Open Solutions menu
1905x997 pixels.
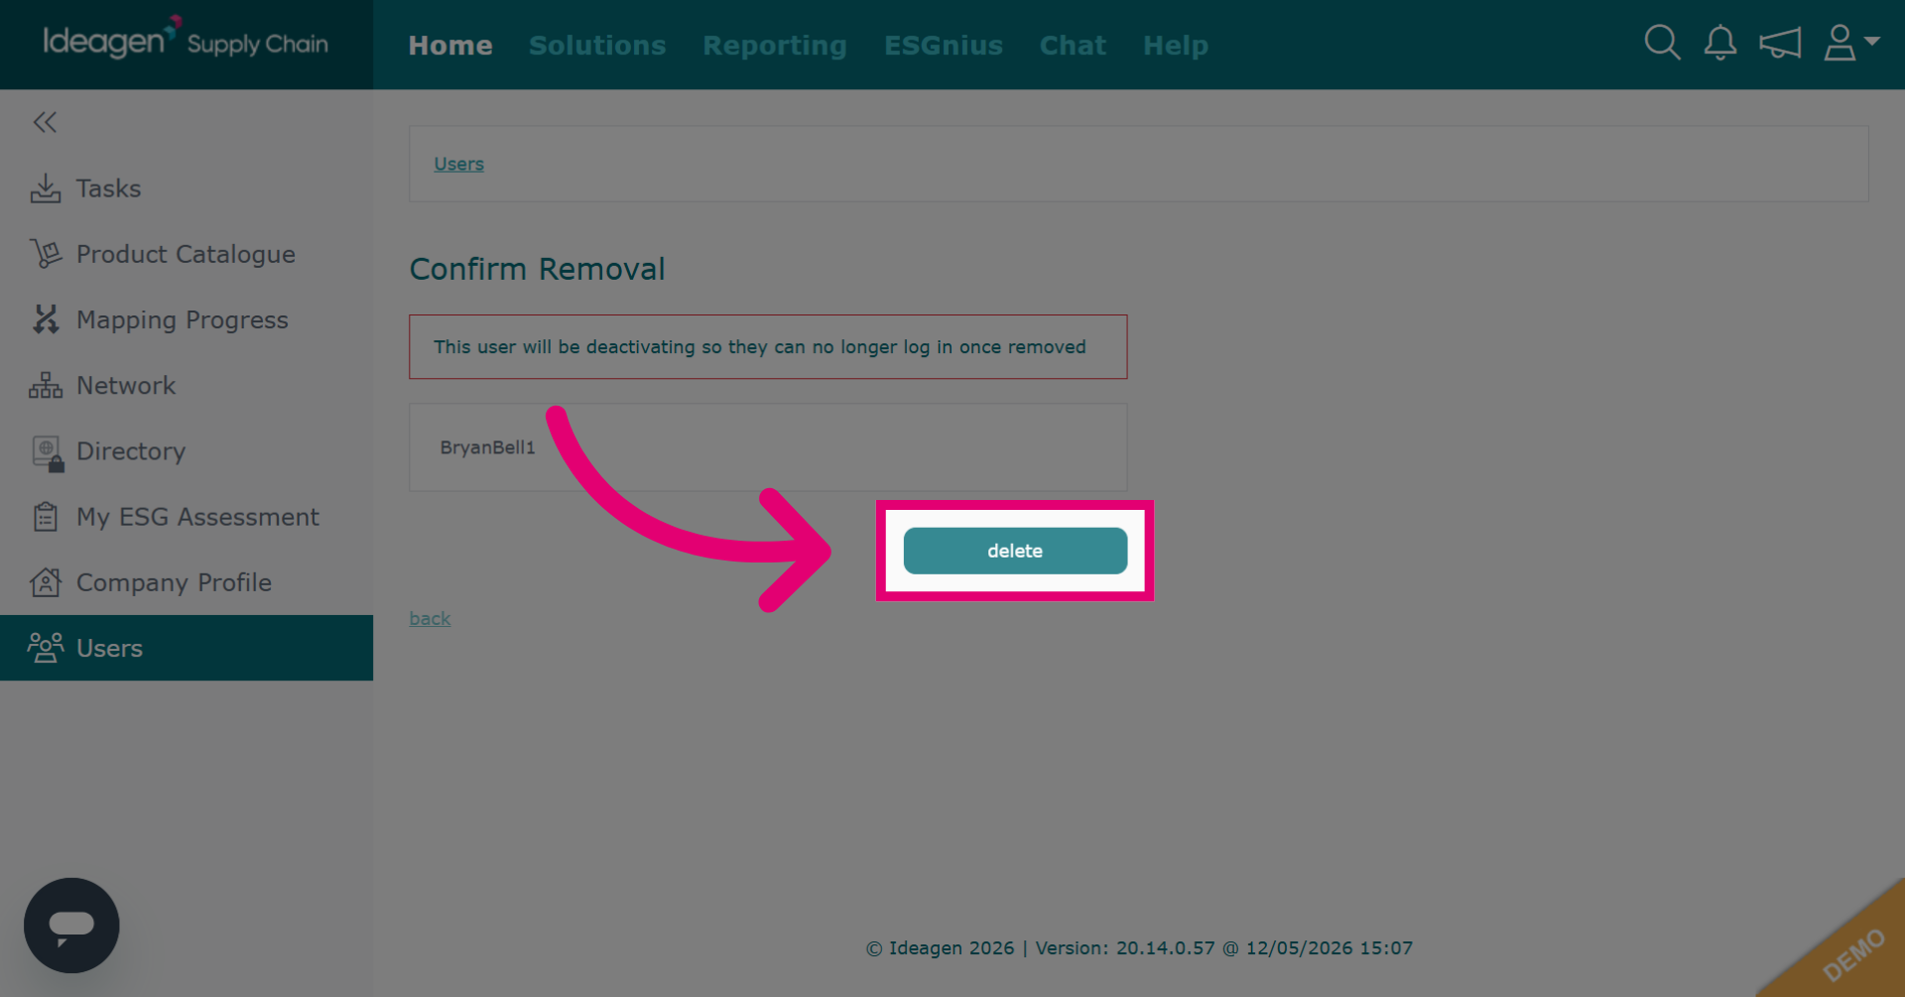pos(597,45)
